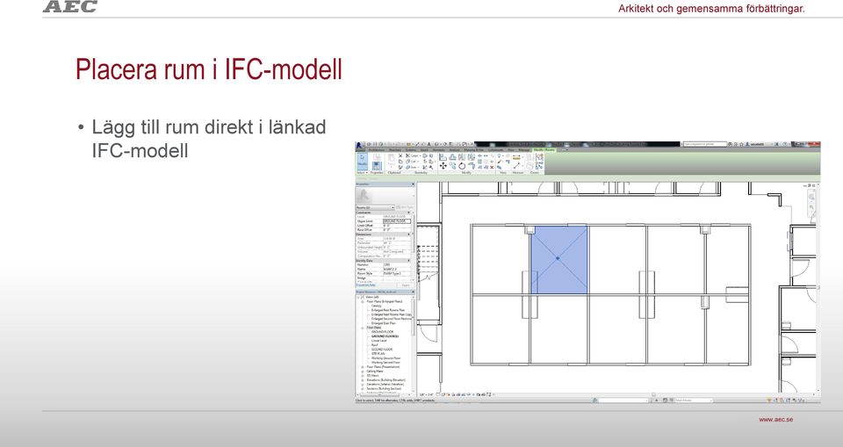The width and height of the screenshot is (843, 447).
Task: Select the highlighted blue room in plan
Action: [x=558, y=260]
